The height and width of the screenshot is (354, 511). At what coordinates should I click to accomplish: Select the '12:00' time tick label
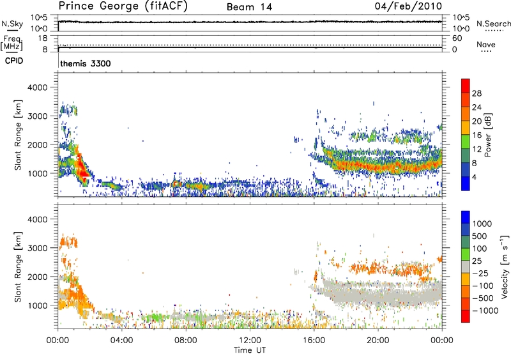tap(250, 341)
